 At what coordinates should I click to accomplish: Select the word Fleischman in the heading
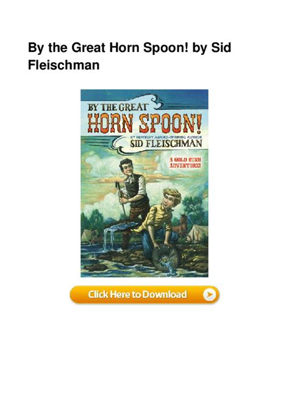click(63, 65)
